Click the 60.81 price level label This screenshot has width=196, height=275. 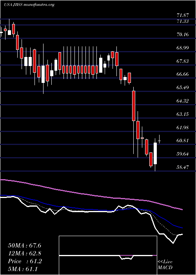pyautogui.click(x=183, y=141)
